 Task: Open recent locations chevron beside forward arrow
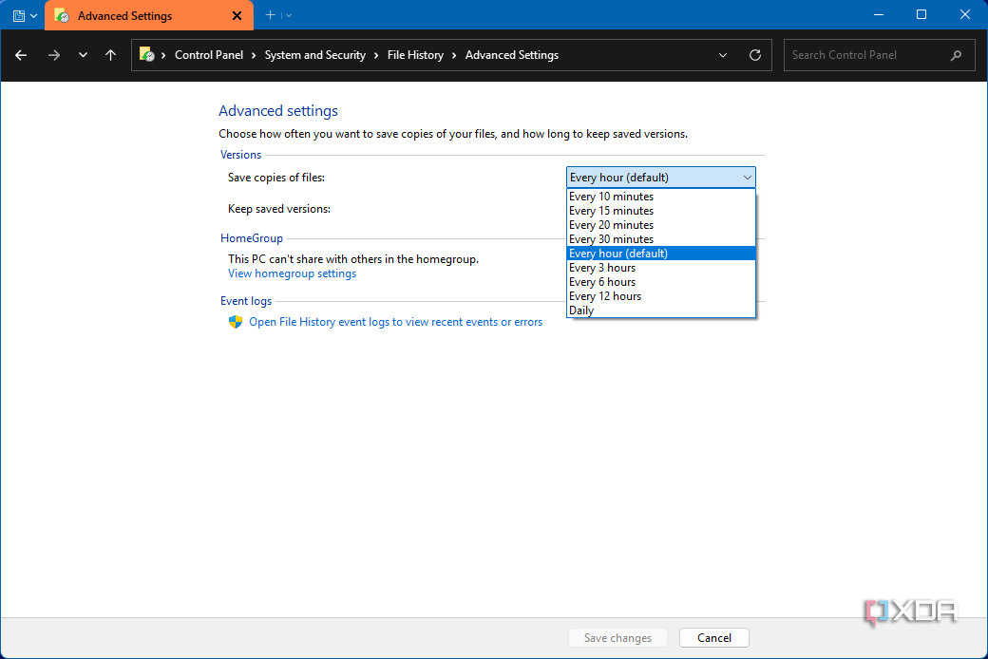click(x=83, y=55)
